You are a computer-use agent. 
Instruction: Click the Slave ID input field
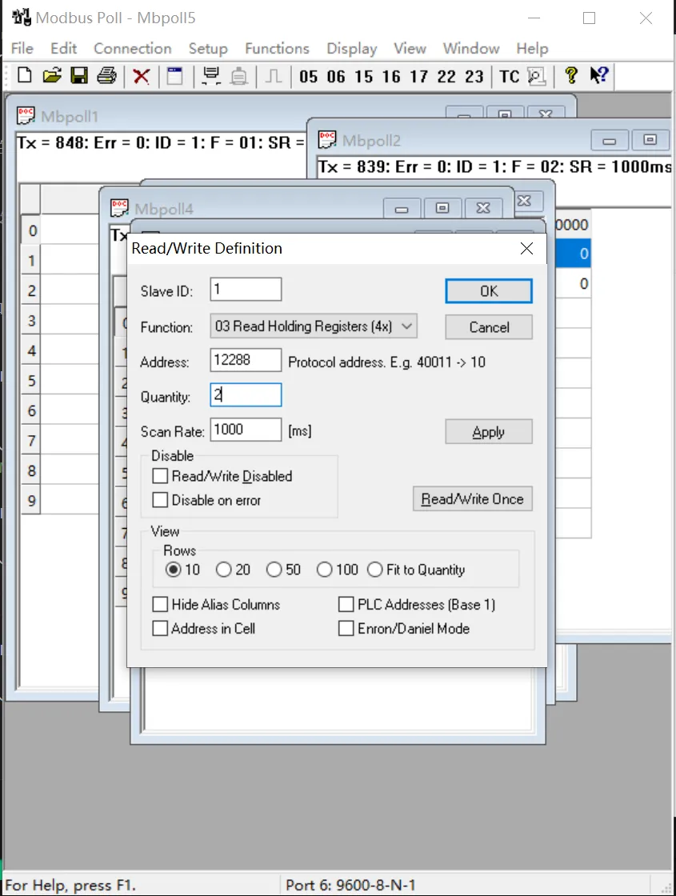246,289
